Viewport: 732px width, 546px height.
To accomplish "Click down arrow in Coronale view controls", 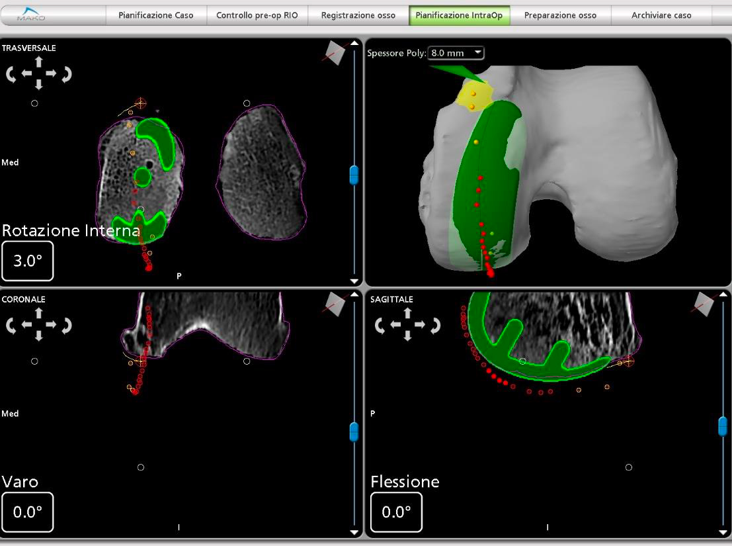I will click(39, 336).
